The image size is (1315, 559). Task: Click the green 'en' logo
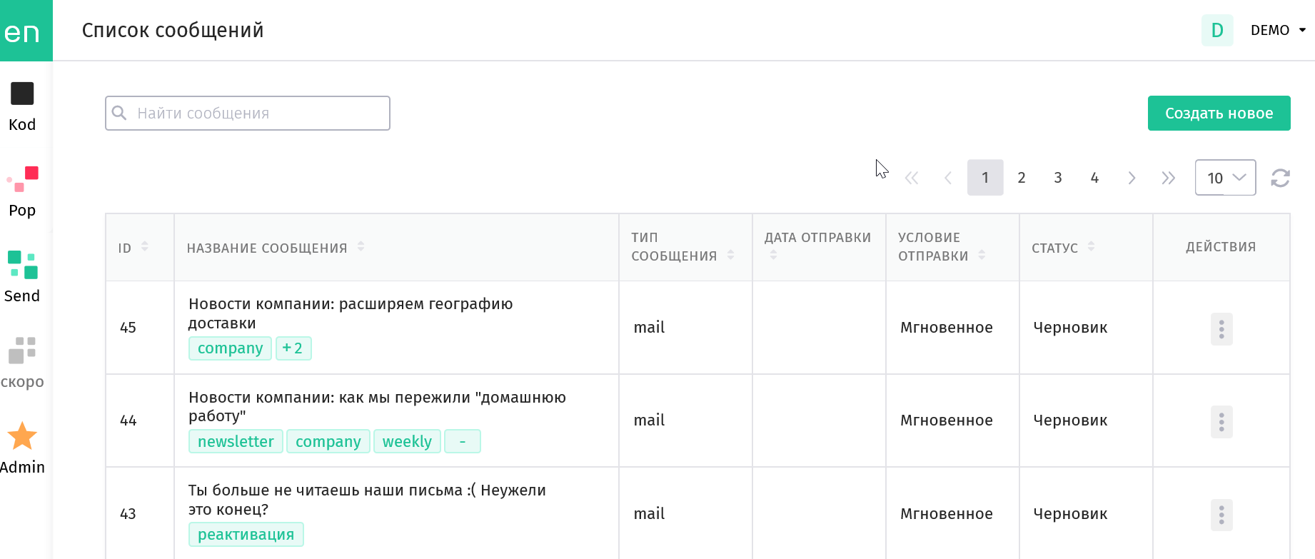click(26, 31)
